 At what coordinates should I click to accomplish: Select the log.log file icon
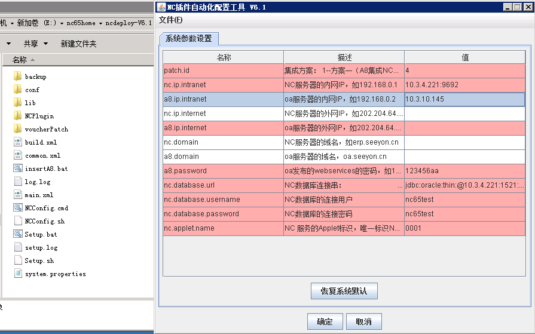coord(18,181)
